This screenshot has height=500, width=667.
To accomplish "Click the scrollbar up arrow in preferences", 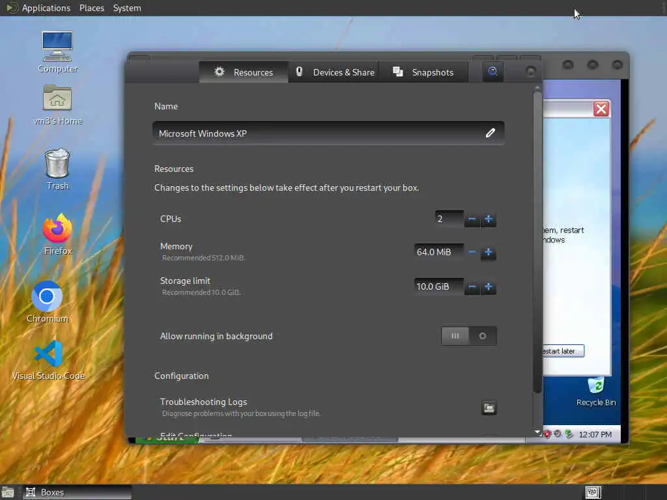I will [537, 87].
